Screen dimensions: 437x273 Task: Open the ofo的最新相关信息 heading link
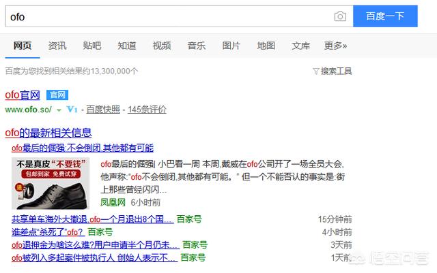48,133
